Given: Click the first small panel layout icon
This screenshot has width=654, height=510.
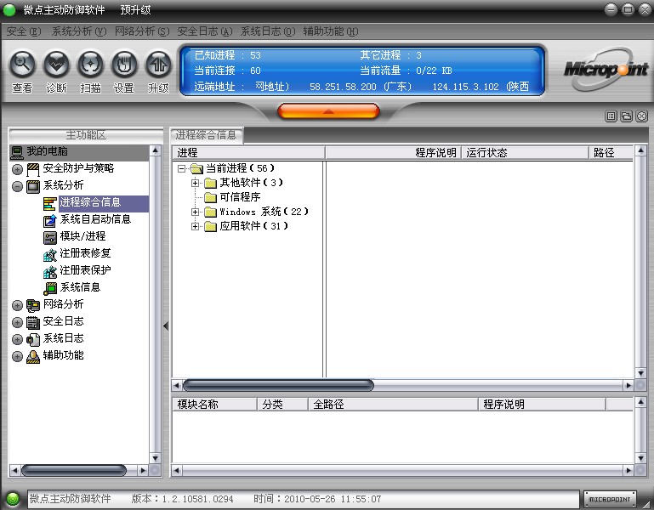Looking at the screenshot, I should [611, 116].
